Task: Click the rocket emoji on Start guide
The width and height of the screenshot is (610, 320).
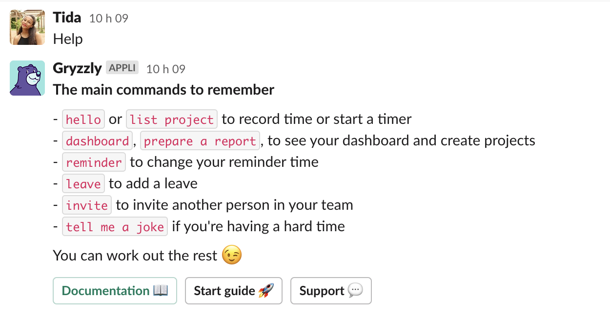Action: [x=266, y=291]
